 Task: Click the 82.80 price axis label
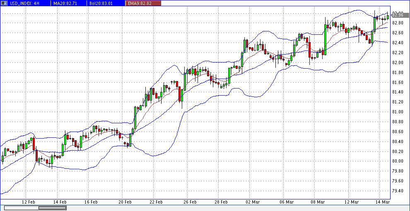coord(397,23)
